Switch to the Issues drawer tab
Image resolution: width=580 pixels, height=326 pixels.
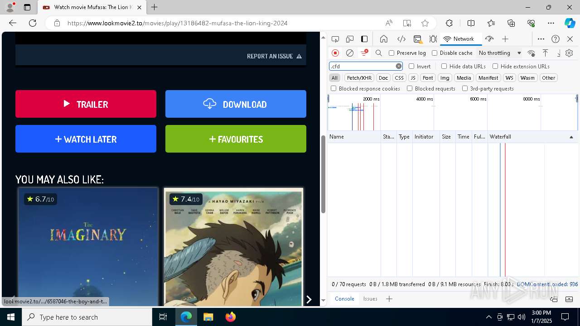click(x=370, y=299)
